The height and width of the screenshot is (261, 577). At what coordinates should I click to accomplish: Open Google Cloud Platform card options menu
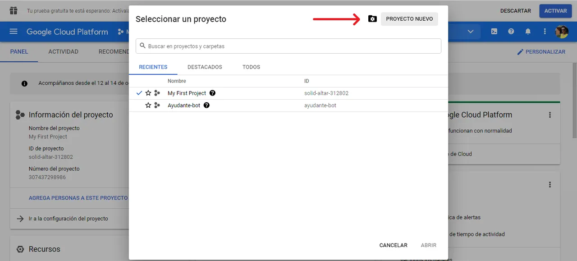coord(550,115)
